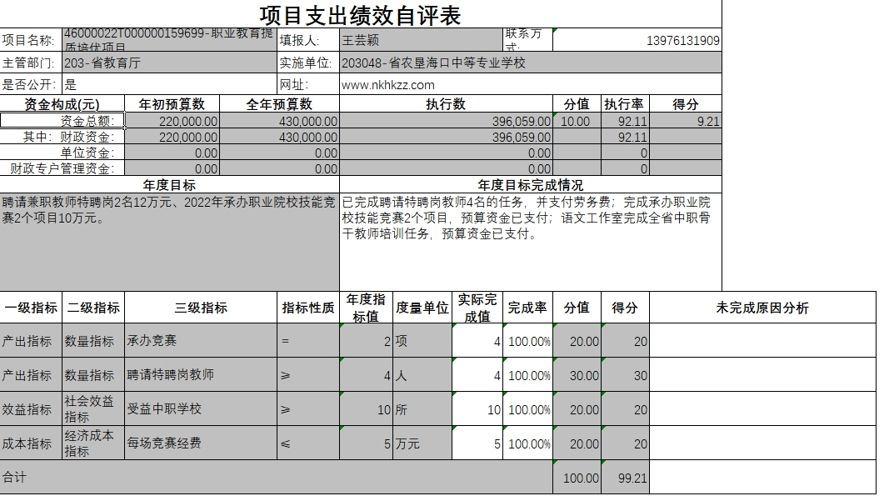Screen dimensions: 884x501
Task: Select the 30.00 分值 cell
Action: [577, 374]
